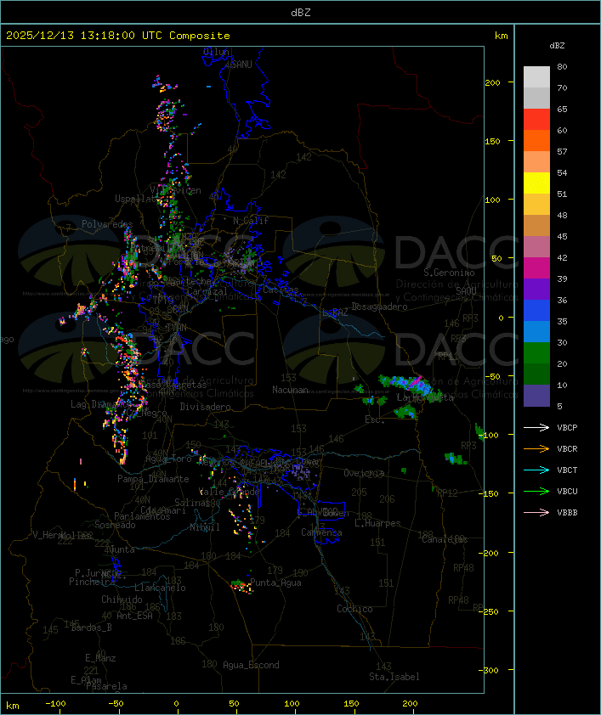Click the VBCP legend label
This screenshot has width=601, height=715.
point(567,427)
